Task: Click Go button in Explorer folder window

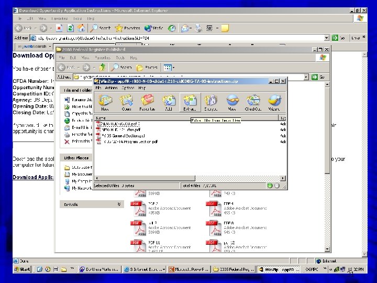Action: tap(318, 77)
